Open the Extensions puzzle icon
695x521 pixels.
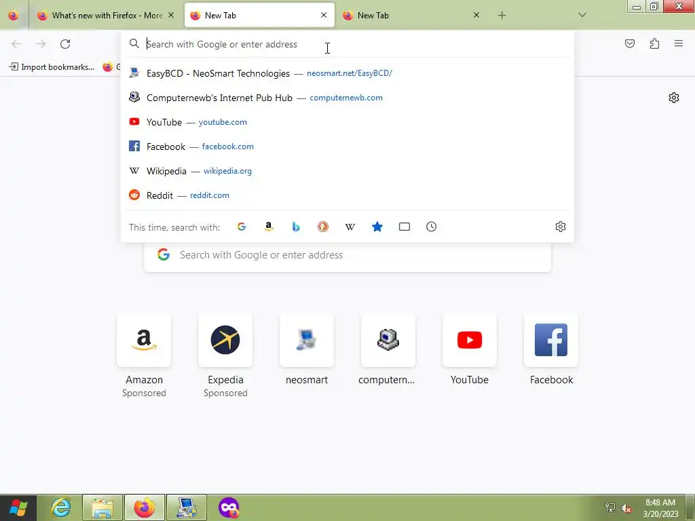click(x=654, y=43)
